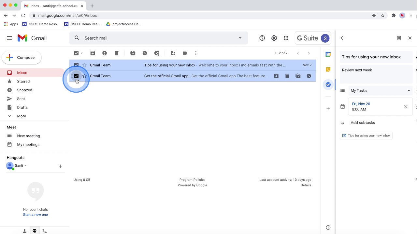Open the Labels icon in toolbar
The image size is (417, 234).
(185, 53)
